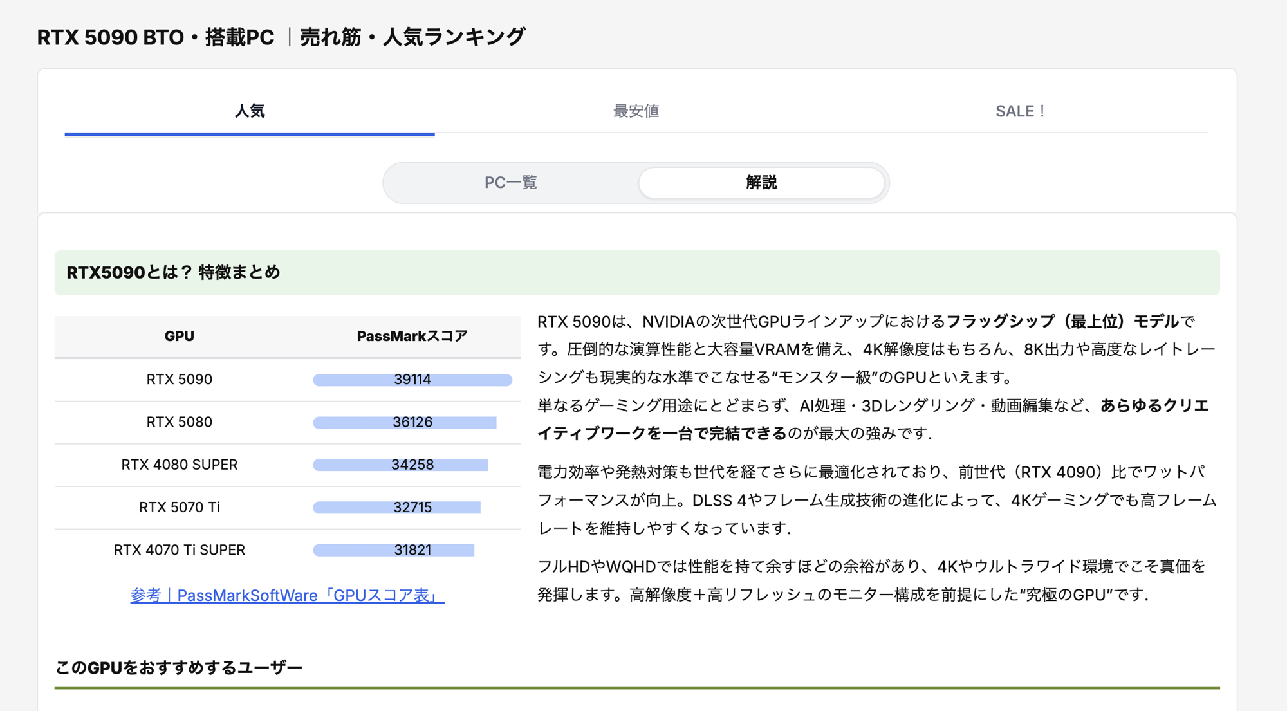Screen dimensions: 1287x711
Task: Click the RTX 4080 SUPER row label
Action: tap(179, 465)
